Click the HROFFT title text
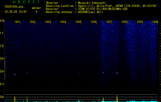161x102 pixels. coord(26,2)
